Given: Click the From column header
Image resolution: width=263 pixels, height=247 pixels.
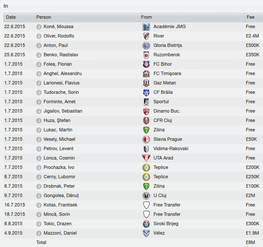Looking at the screenshot, I should pos(193,17).
